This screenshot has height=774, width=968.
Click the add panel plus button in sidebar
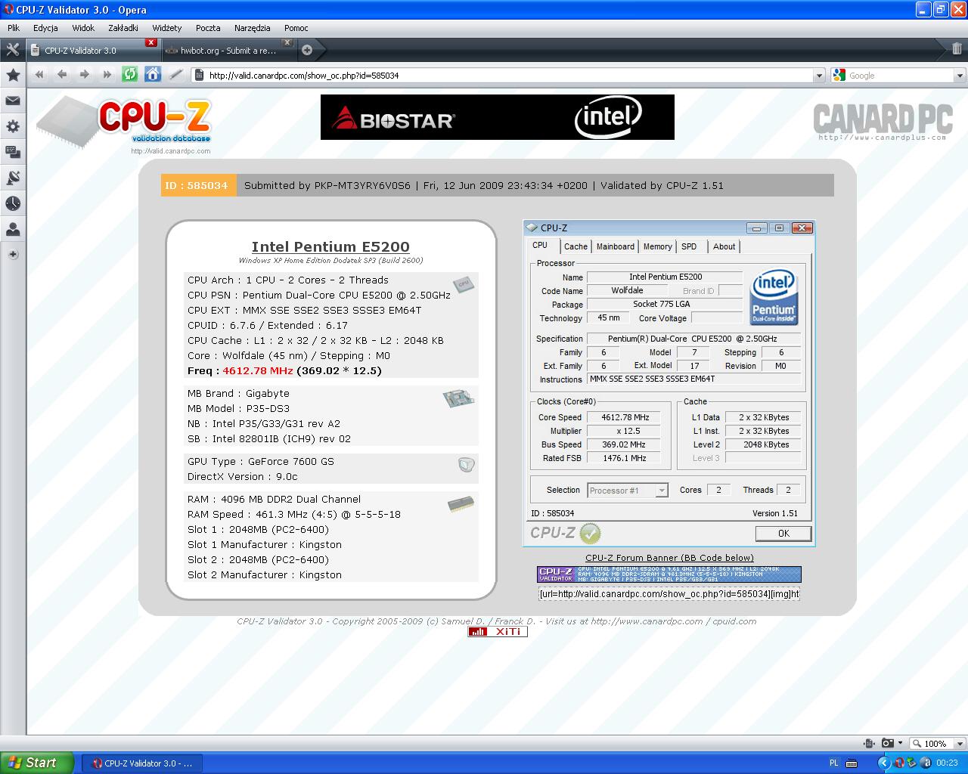click(13, 255)
